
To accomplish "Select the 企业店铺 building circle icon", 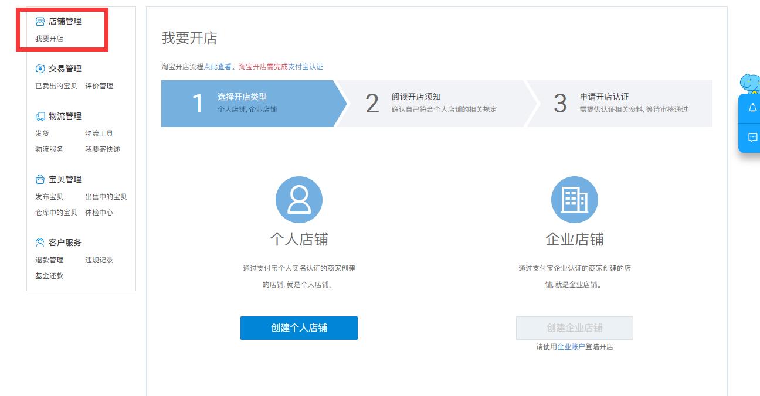I will 575,199.
